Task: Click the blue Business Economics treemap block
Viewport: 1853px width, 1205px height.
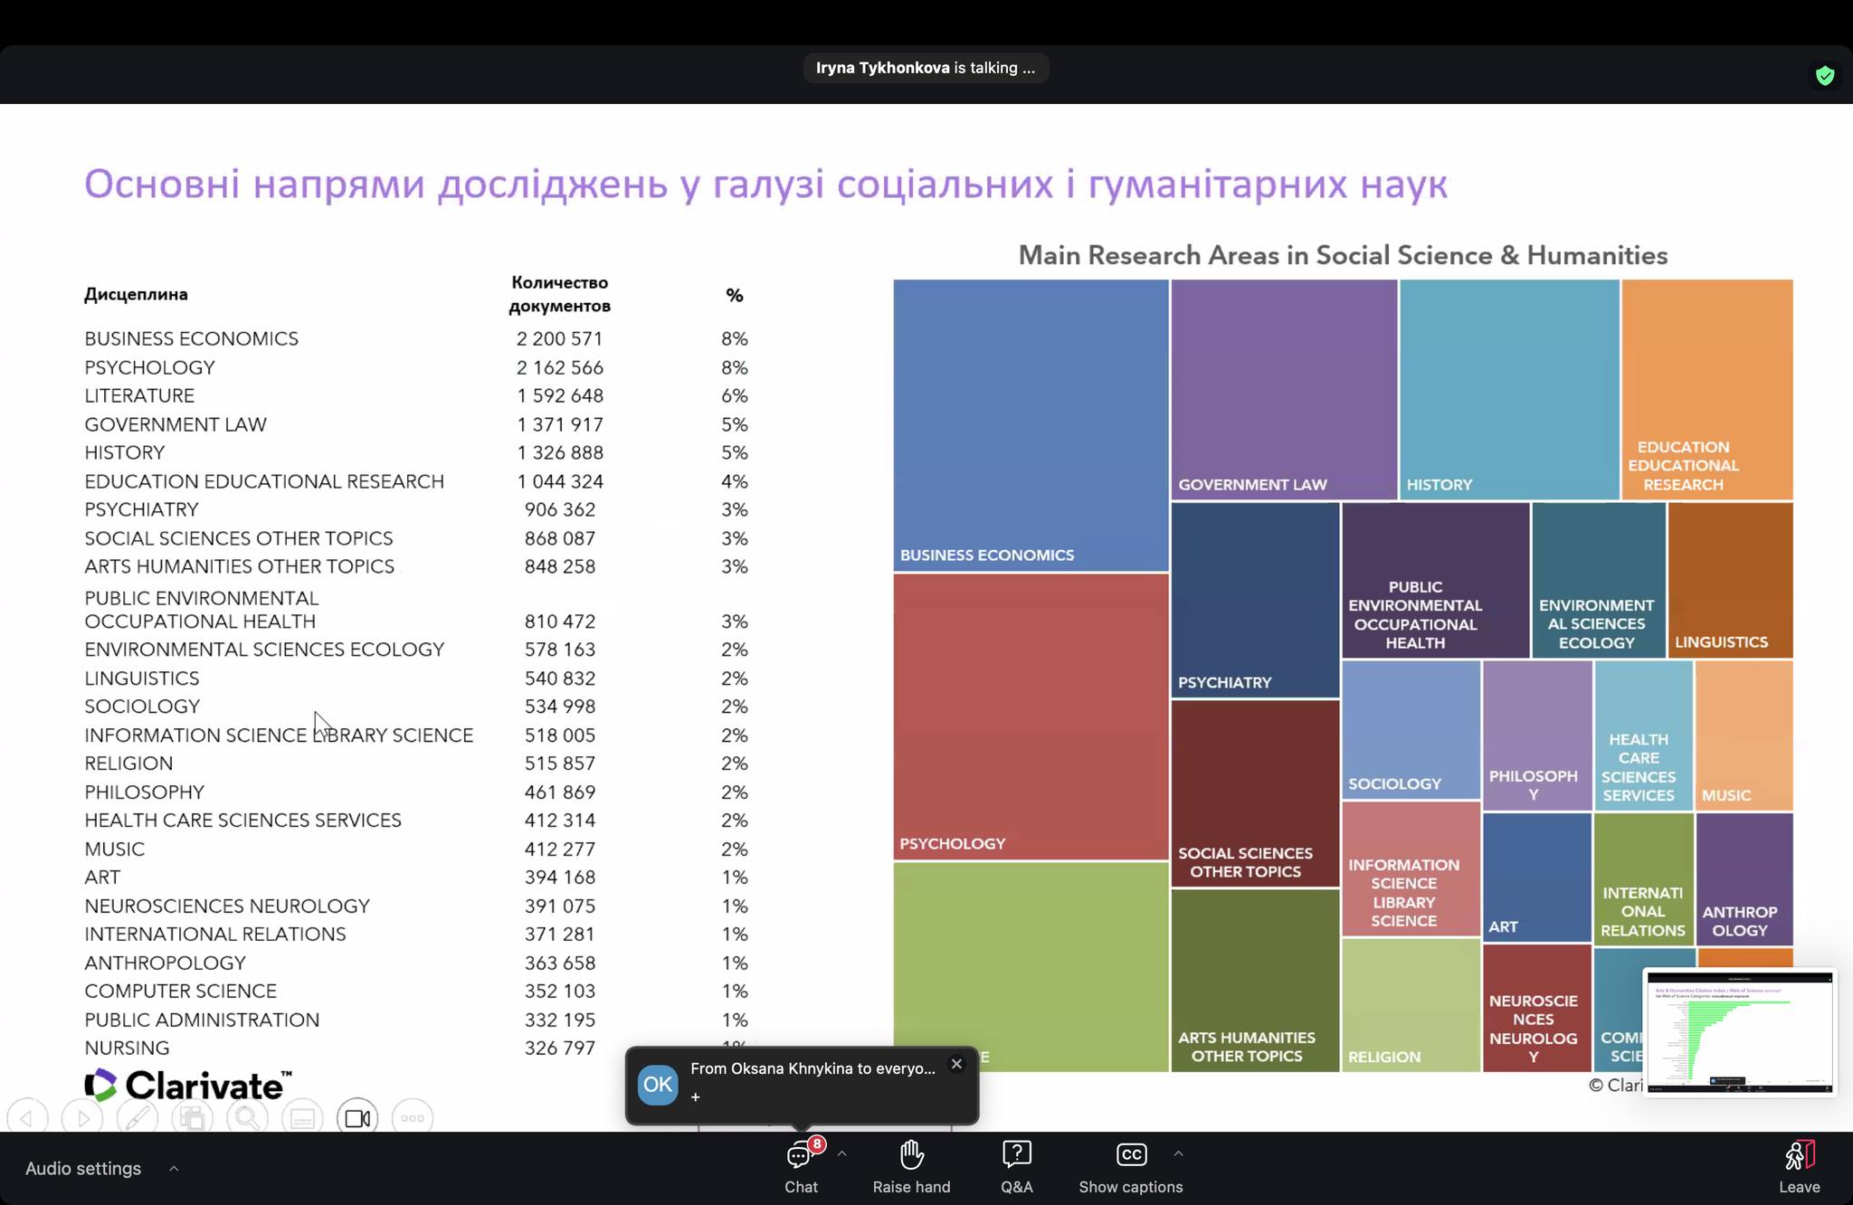Action: click(1031, 425)
